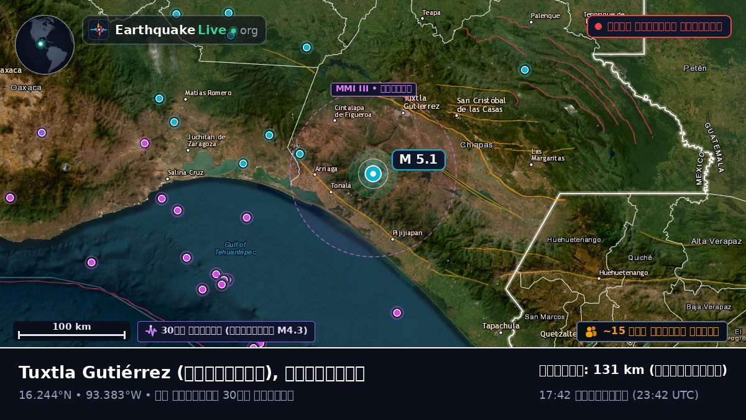Image resolution: width=746 pixels, height=420 pixels.
Task: Click the MMI III intensity label
Action: point(374,89)
